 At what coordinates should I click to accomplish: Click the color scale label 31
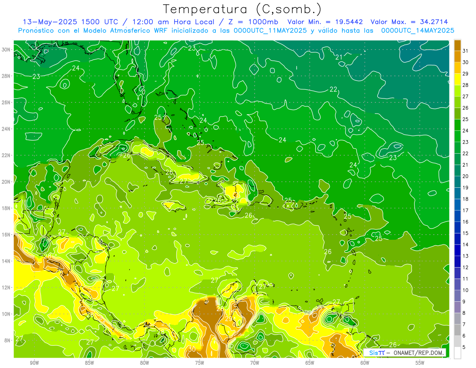(x=466, y=51)
